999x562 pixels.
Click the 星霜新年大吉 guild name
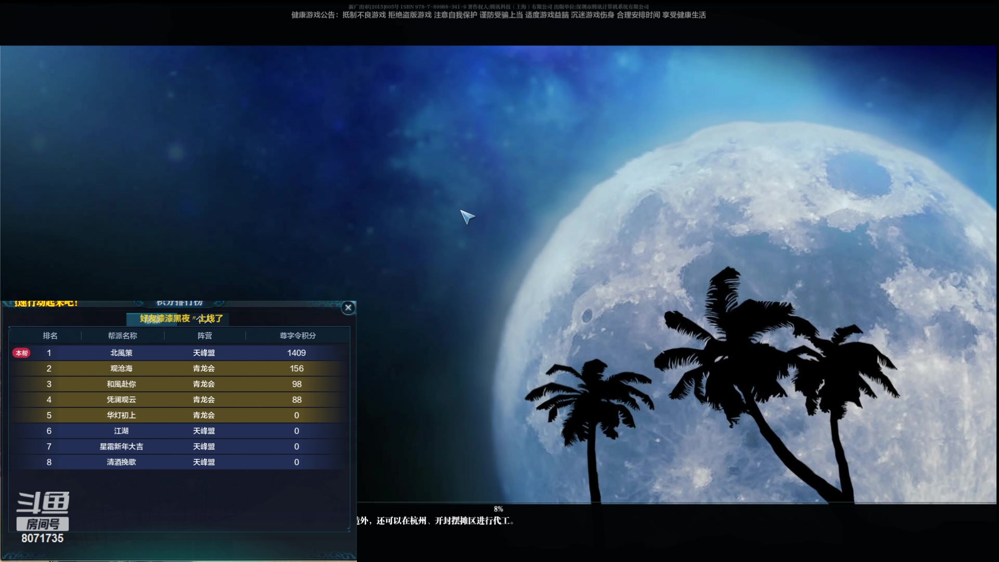click(121, 446)
